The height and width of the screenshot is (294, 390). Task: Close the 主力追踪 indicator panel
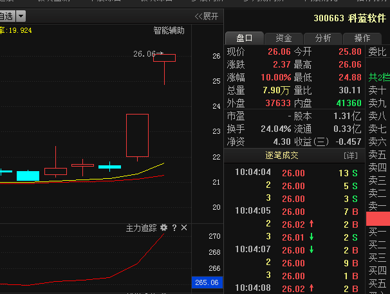(184, 228)
